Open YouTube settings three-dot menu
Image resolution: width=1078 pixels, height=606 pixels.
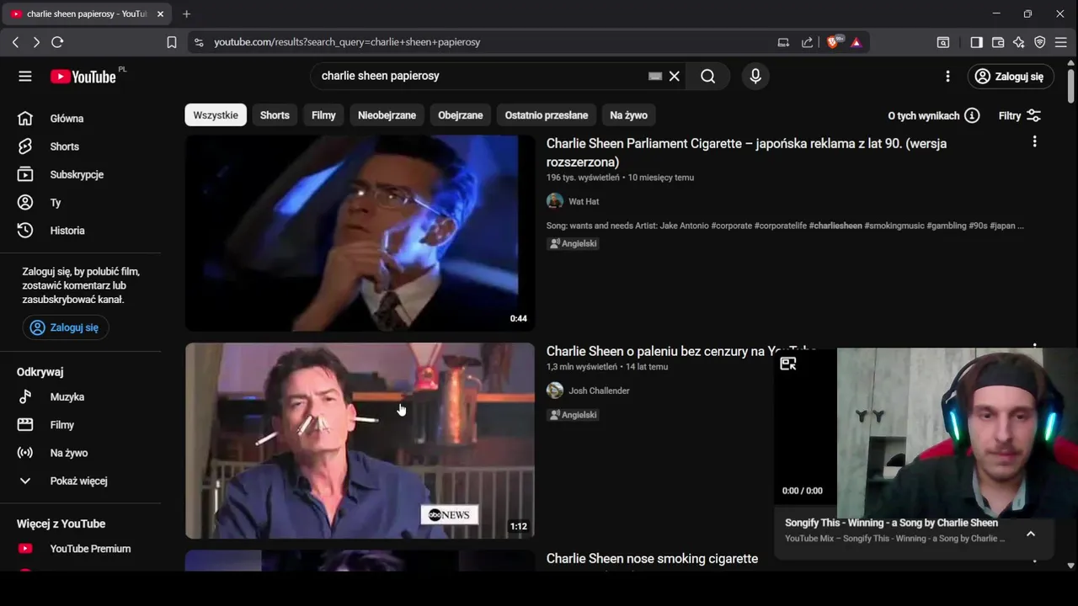click(x=947, y=77)
